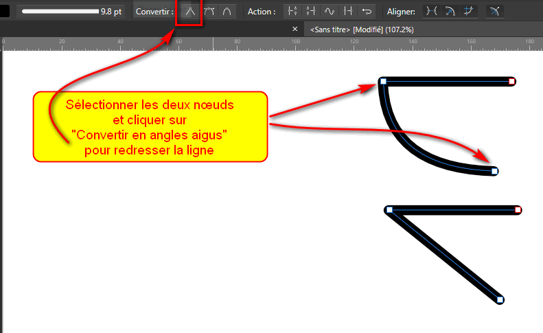
Task: Toggle the last Aligner icon: align handle positions
Action: [x=494, y=12]
